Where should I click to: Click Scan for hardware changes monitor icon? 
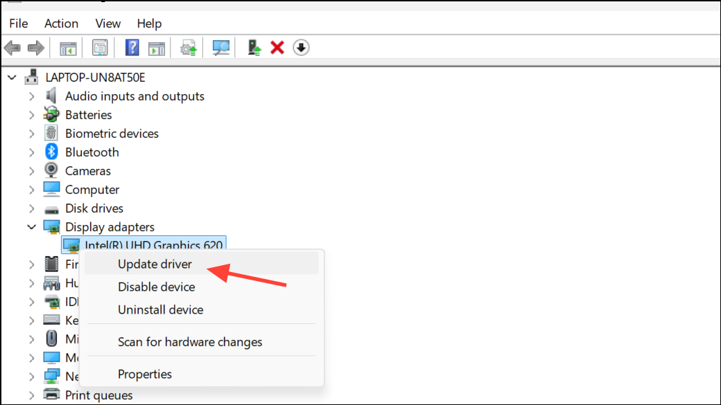click(x=221, y=48)
